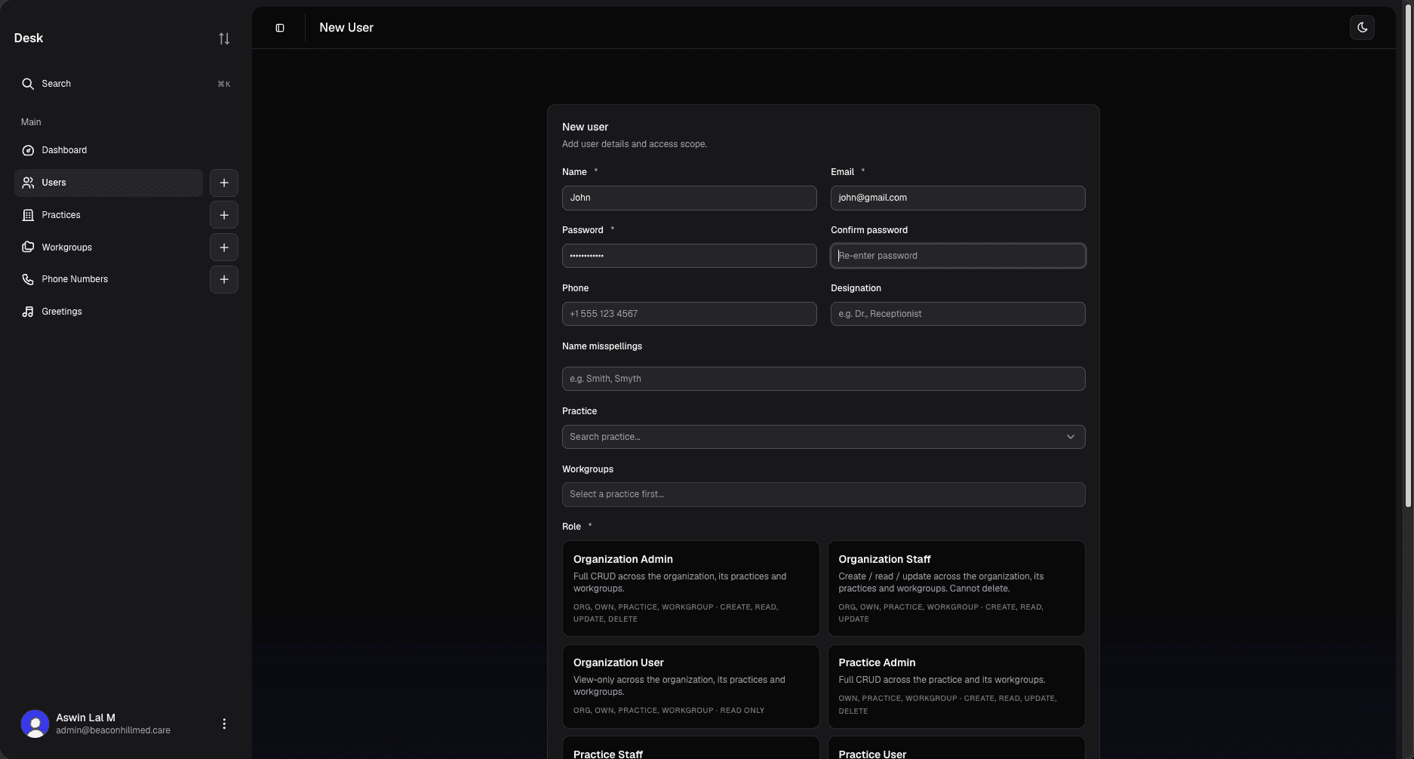
Task: Open Practices in the sidebar
Action: (109, 215)
